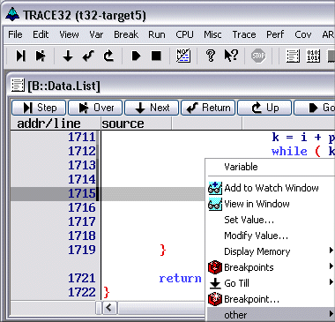
Task: Select Add to Watch Window
Action: (271, 188)
